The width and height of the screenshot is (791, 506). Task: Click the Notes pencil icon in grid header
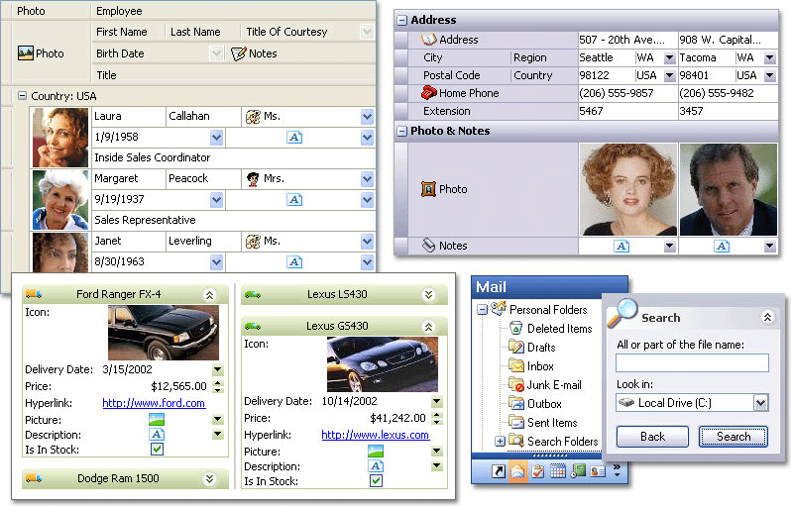click(238, 53)
